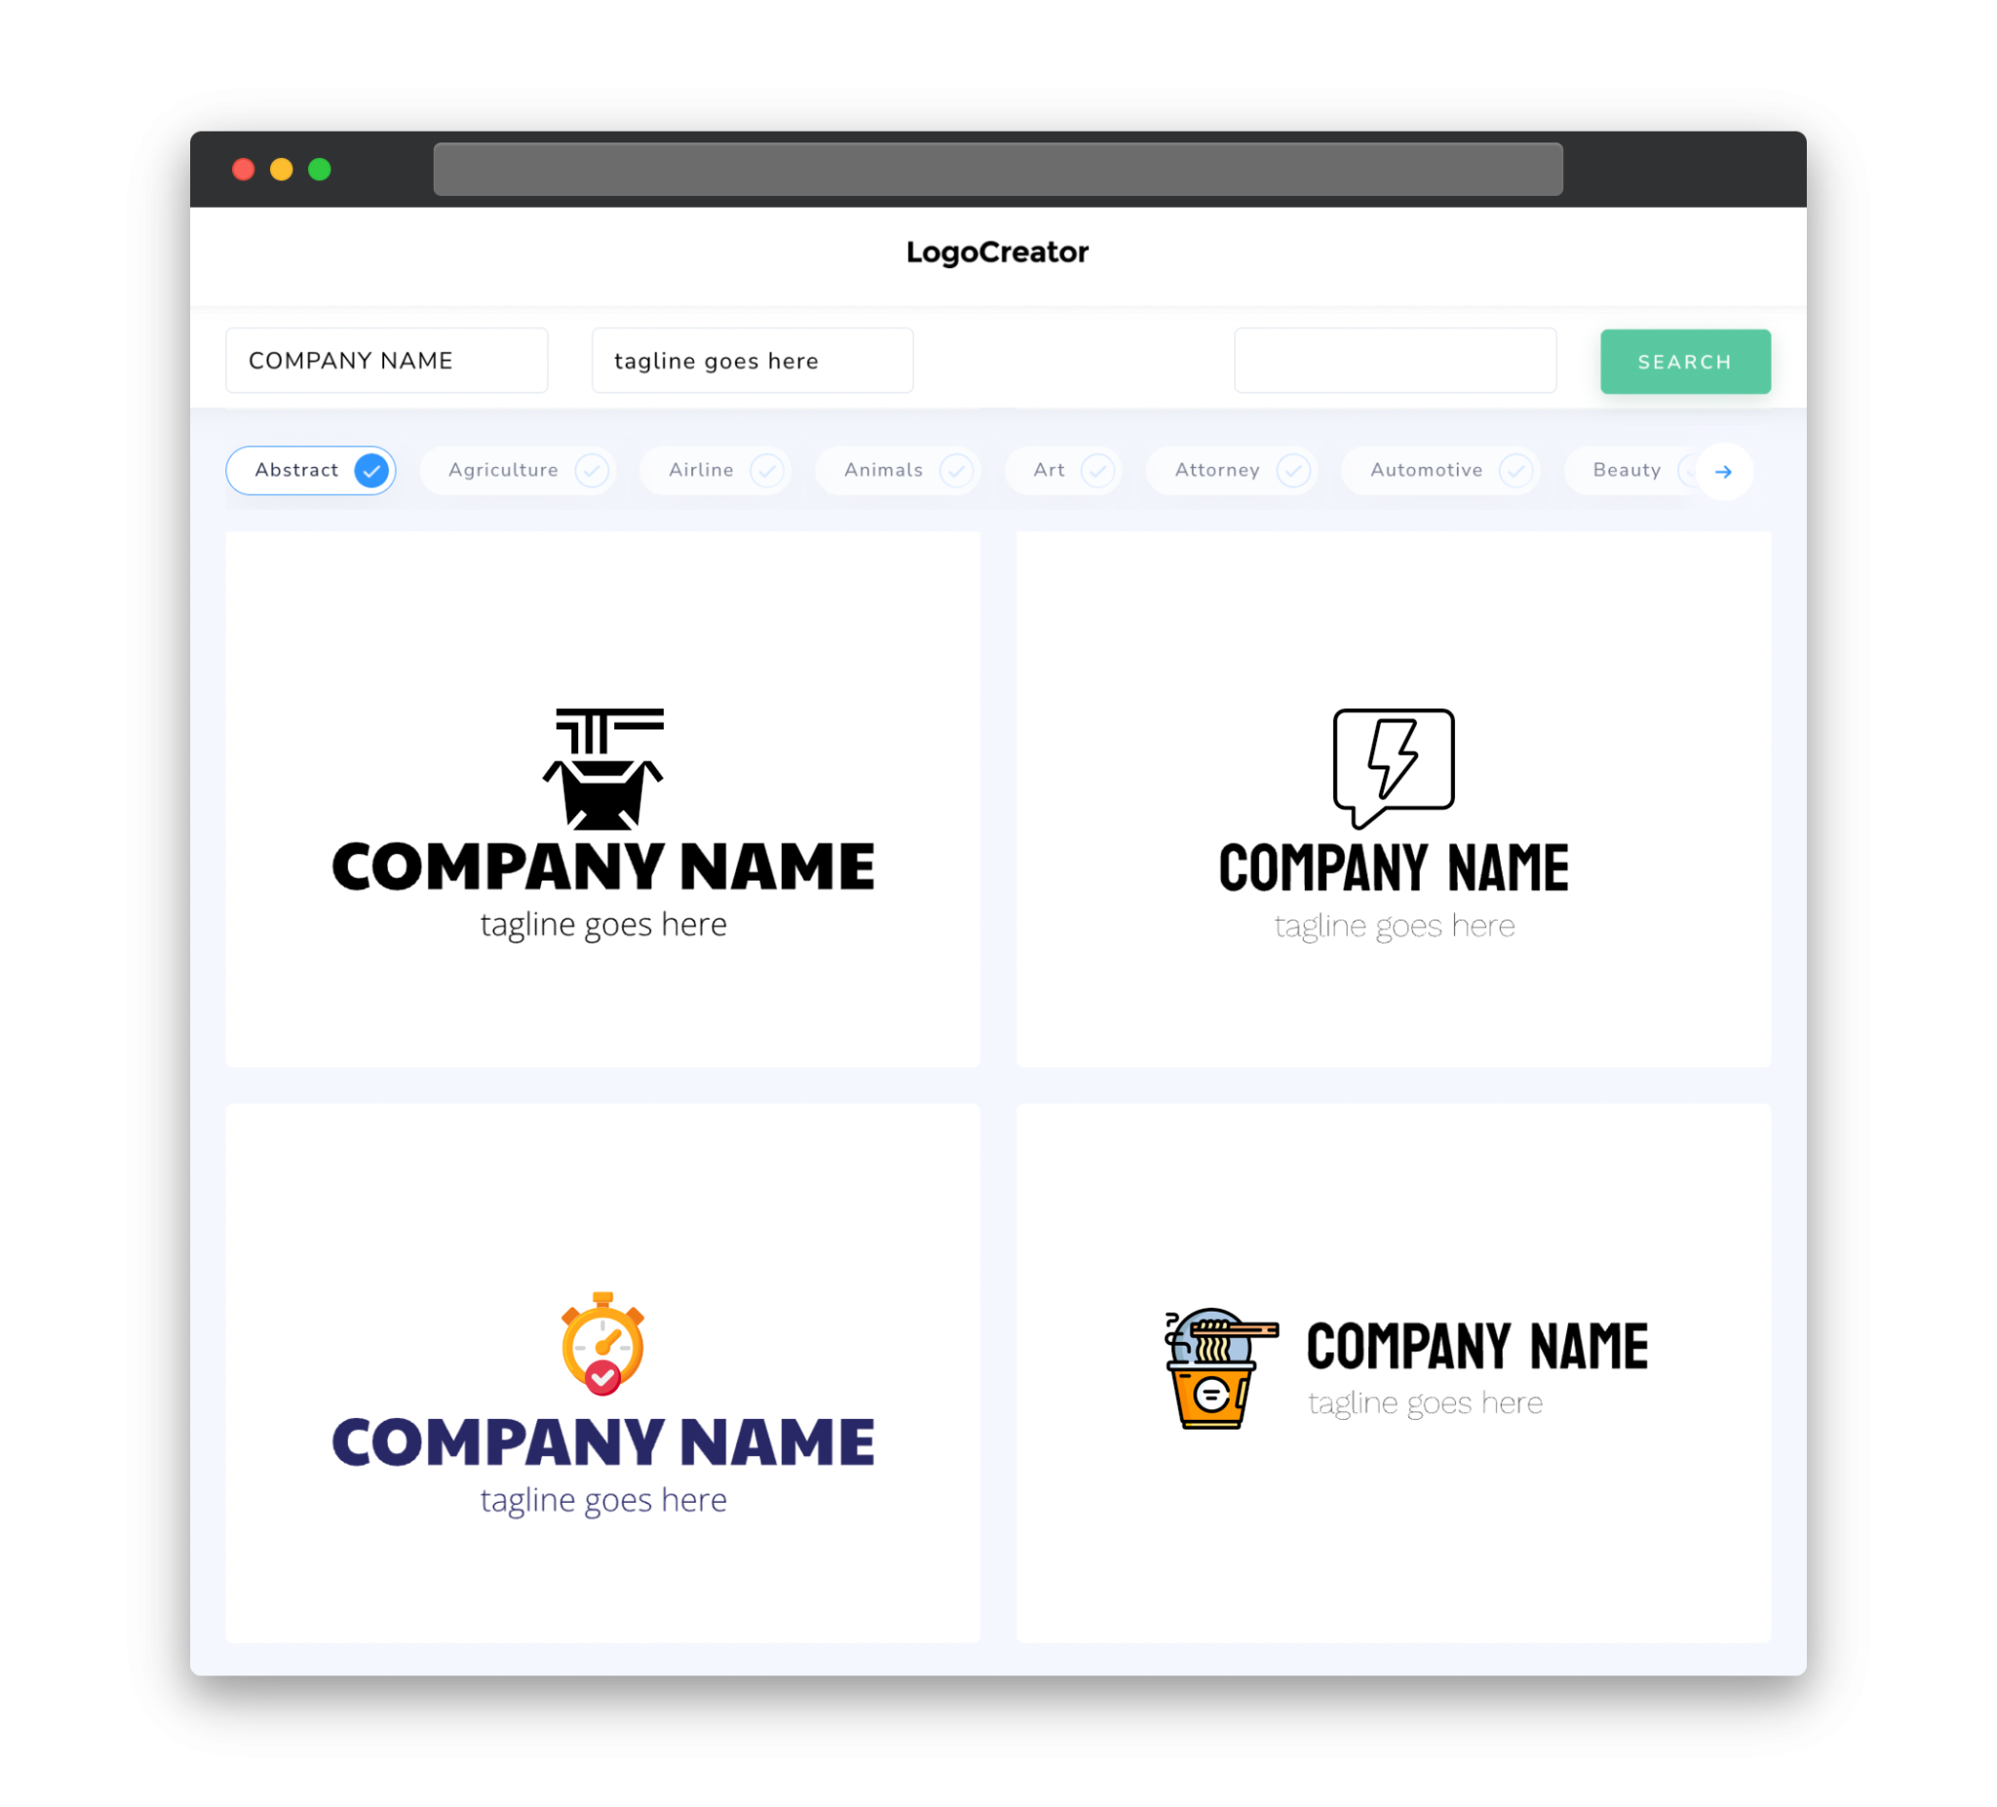Click the Abstract category checkmark icon
1997x1807 pixels.
coord(372,470)
